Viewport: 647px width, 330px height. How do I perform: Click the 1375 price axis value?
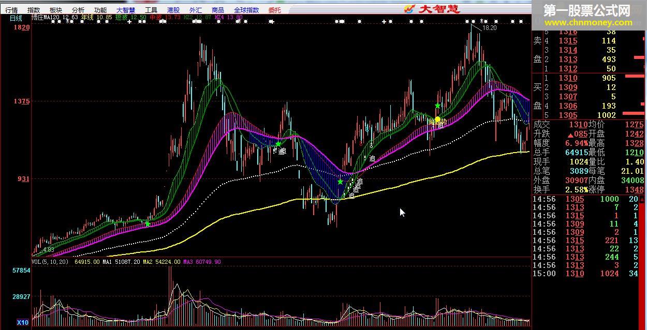coord(22,101)
